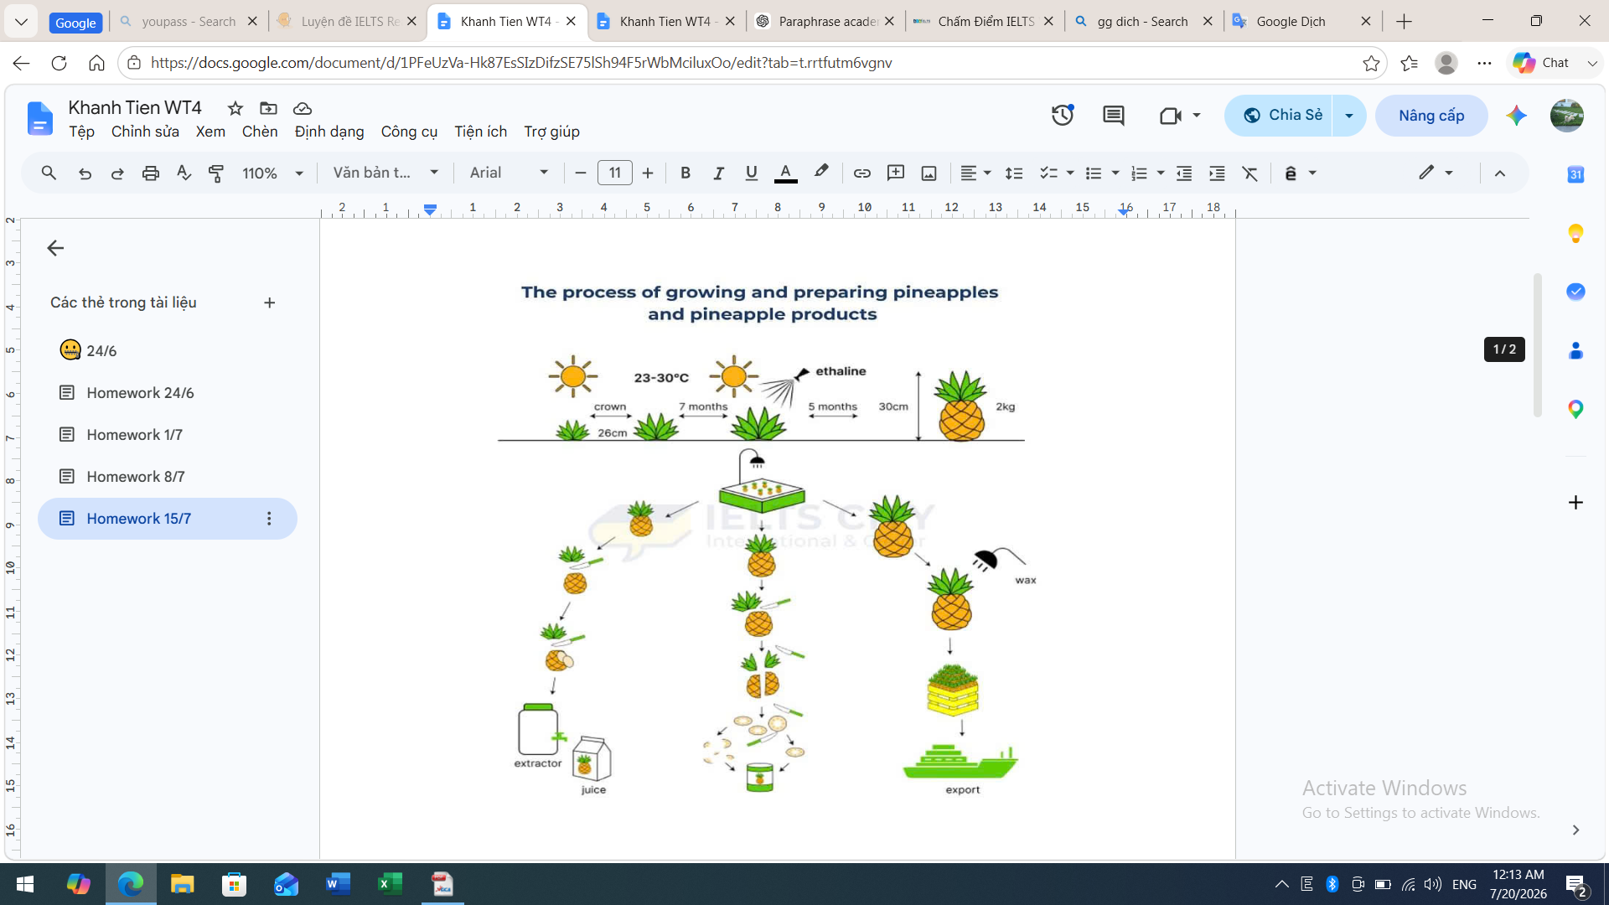Click the Nâng cấp upgrade button
The width and height of the screenshot is (1609, 905).
point(1431,116)
